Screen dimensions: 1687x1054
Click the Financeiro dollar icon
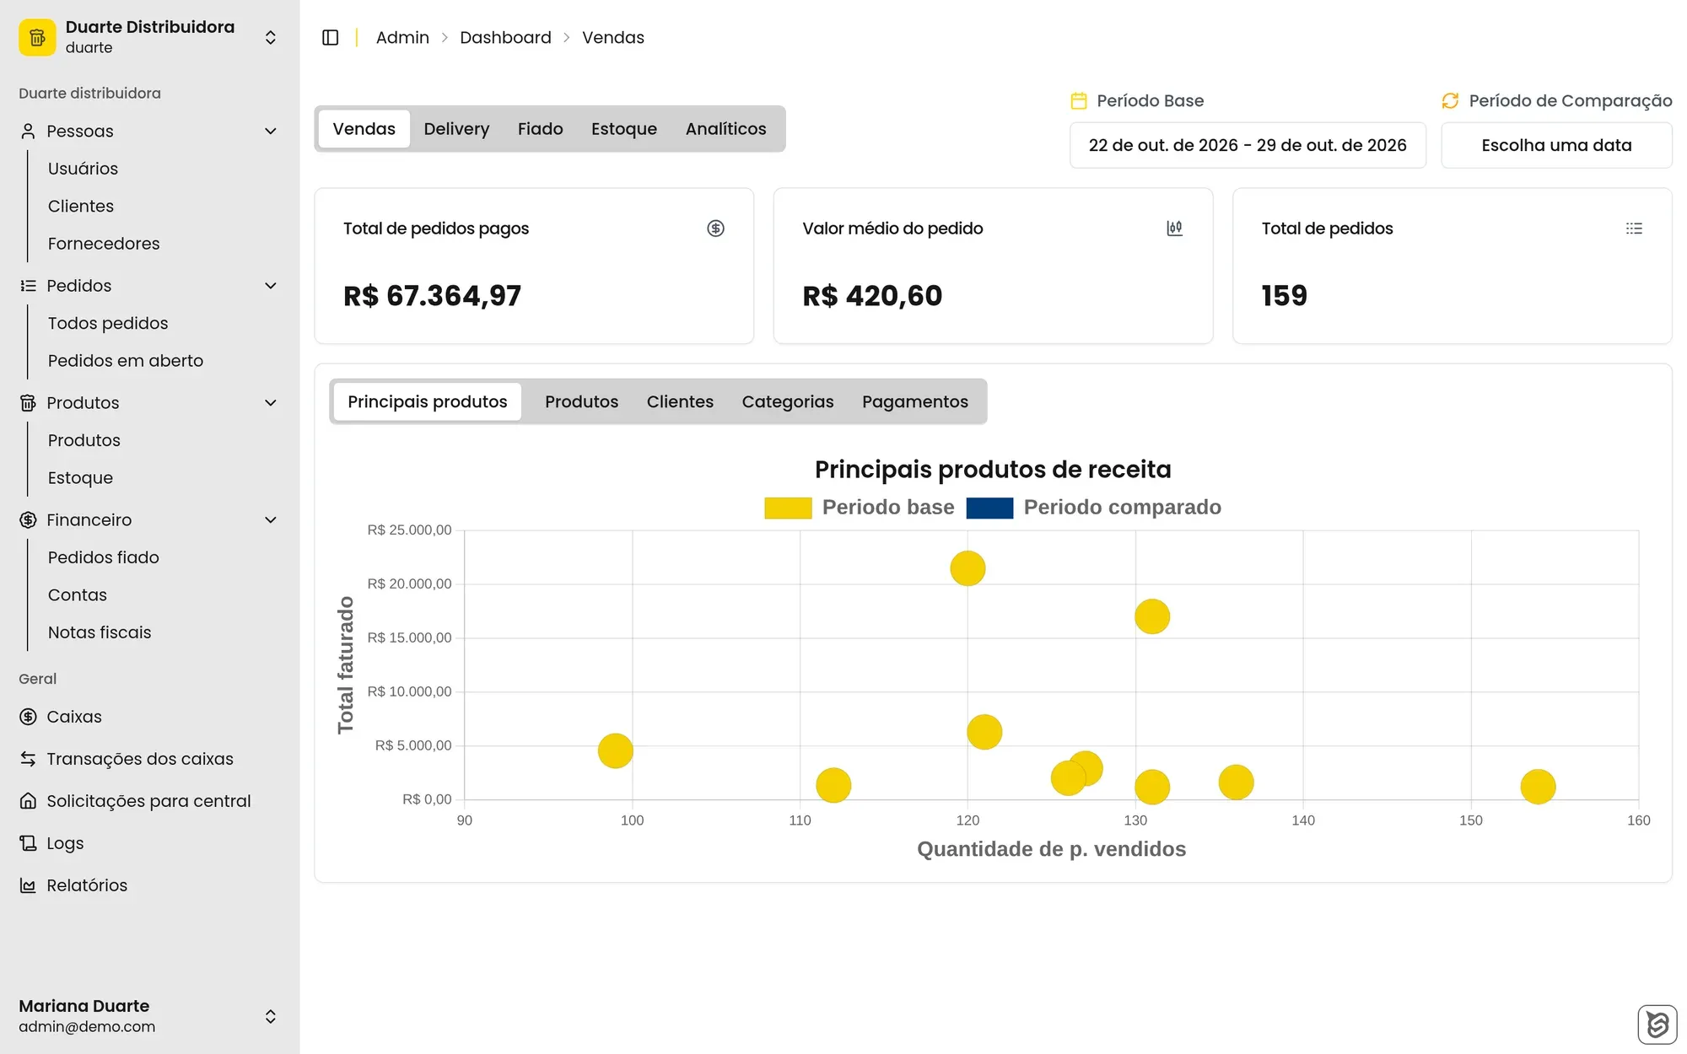click(28, 520)
